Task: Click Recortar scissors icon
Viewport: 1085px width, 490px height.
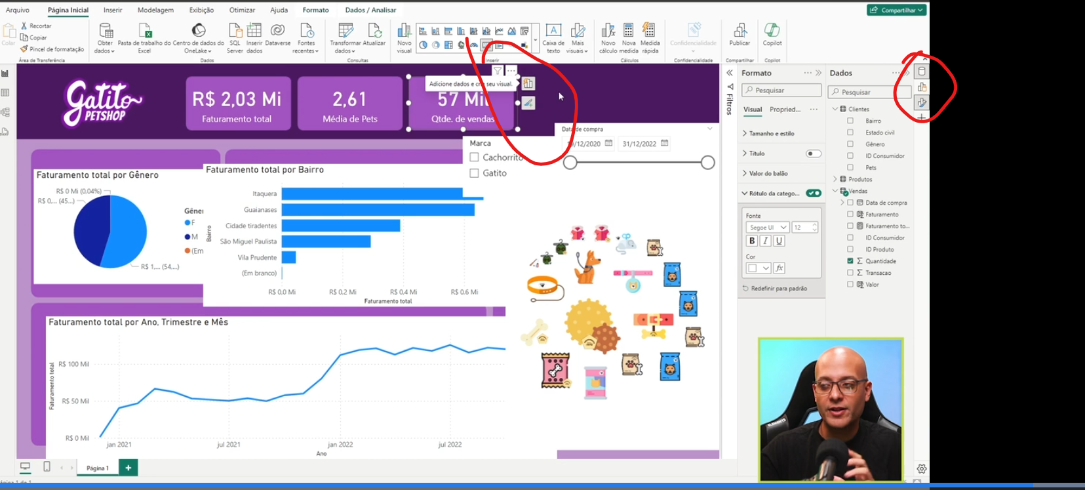Action: 24,26
